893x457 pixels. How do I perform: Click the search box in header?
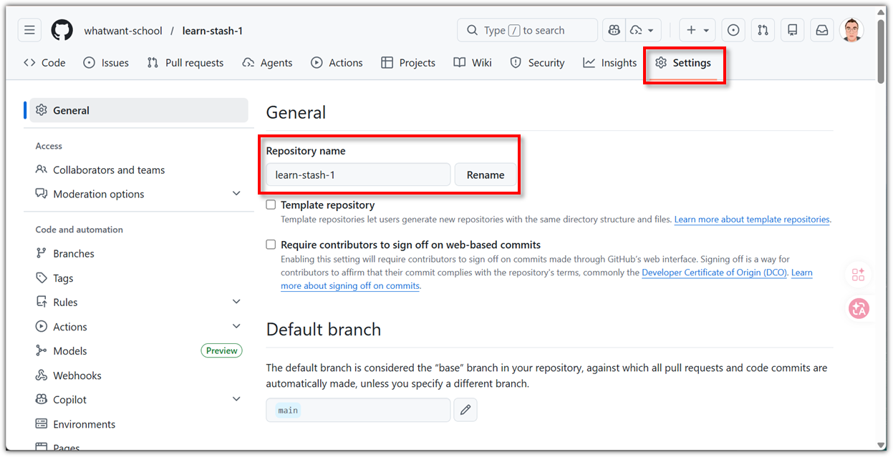coord(527,30)
